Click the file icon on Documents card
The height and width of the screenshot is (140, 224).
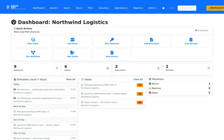click(x=159, y=68)
